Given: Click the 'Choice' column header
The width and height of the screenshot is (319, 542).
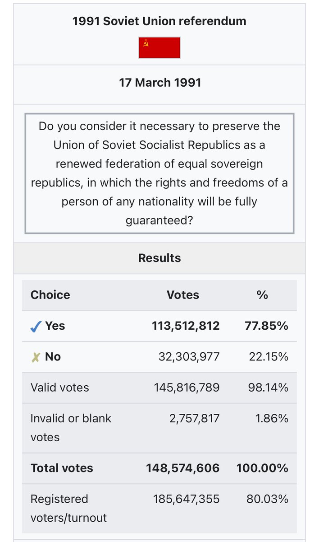Looking at the screenshot, I should [x=50, y=295].
